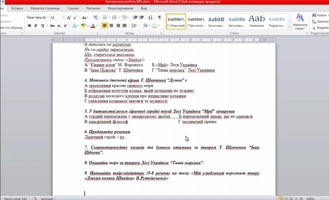Toggle show paragraph marks ¶
This screenshot has width=329, height=200.
159,17
